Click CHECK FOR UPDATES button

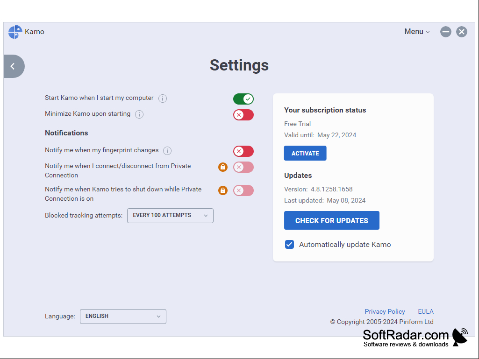point(332,220)
